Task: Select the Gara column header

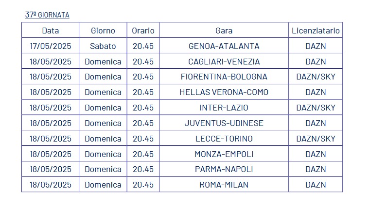Action: (224, 31)
